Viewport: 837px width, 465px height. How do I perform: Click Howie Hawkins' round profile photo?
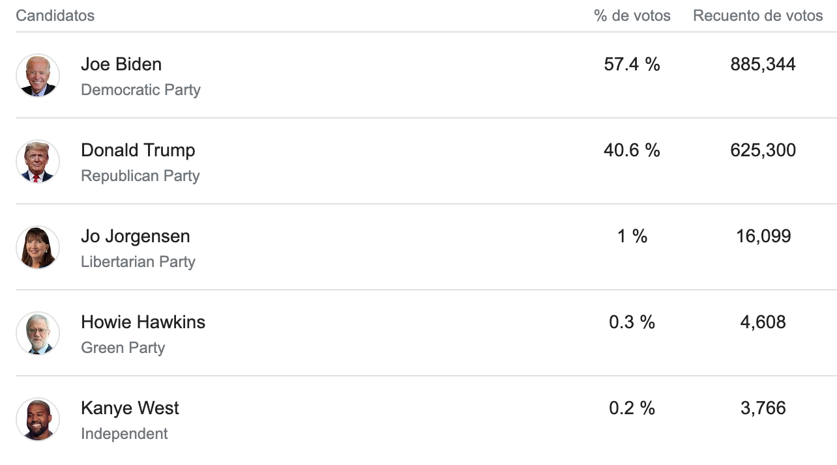point(38,333)
